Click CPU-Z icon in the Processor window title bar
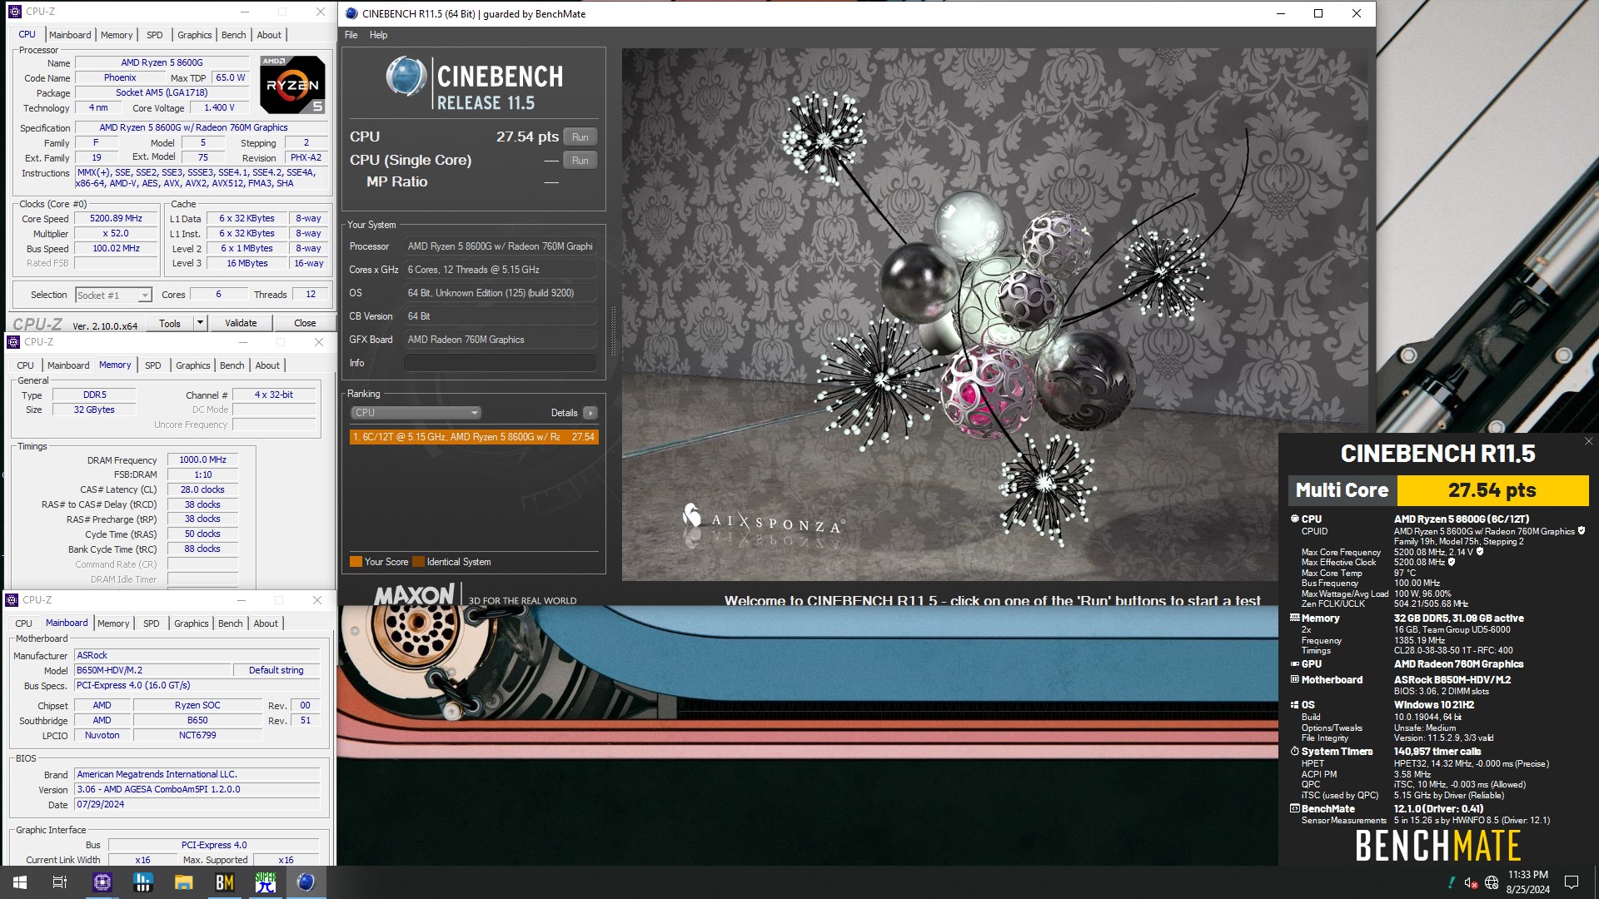The width and height of the screenshot is (1599, 899). click(14, 12)
